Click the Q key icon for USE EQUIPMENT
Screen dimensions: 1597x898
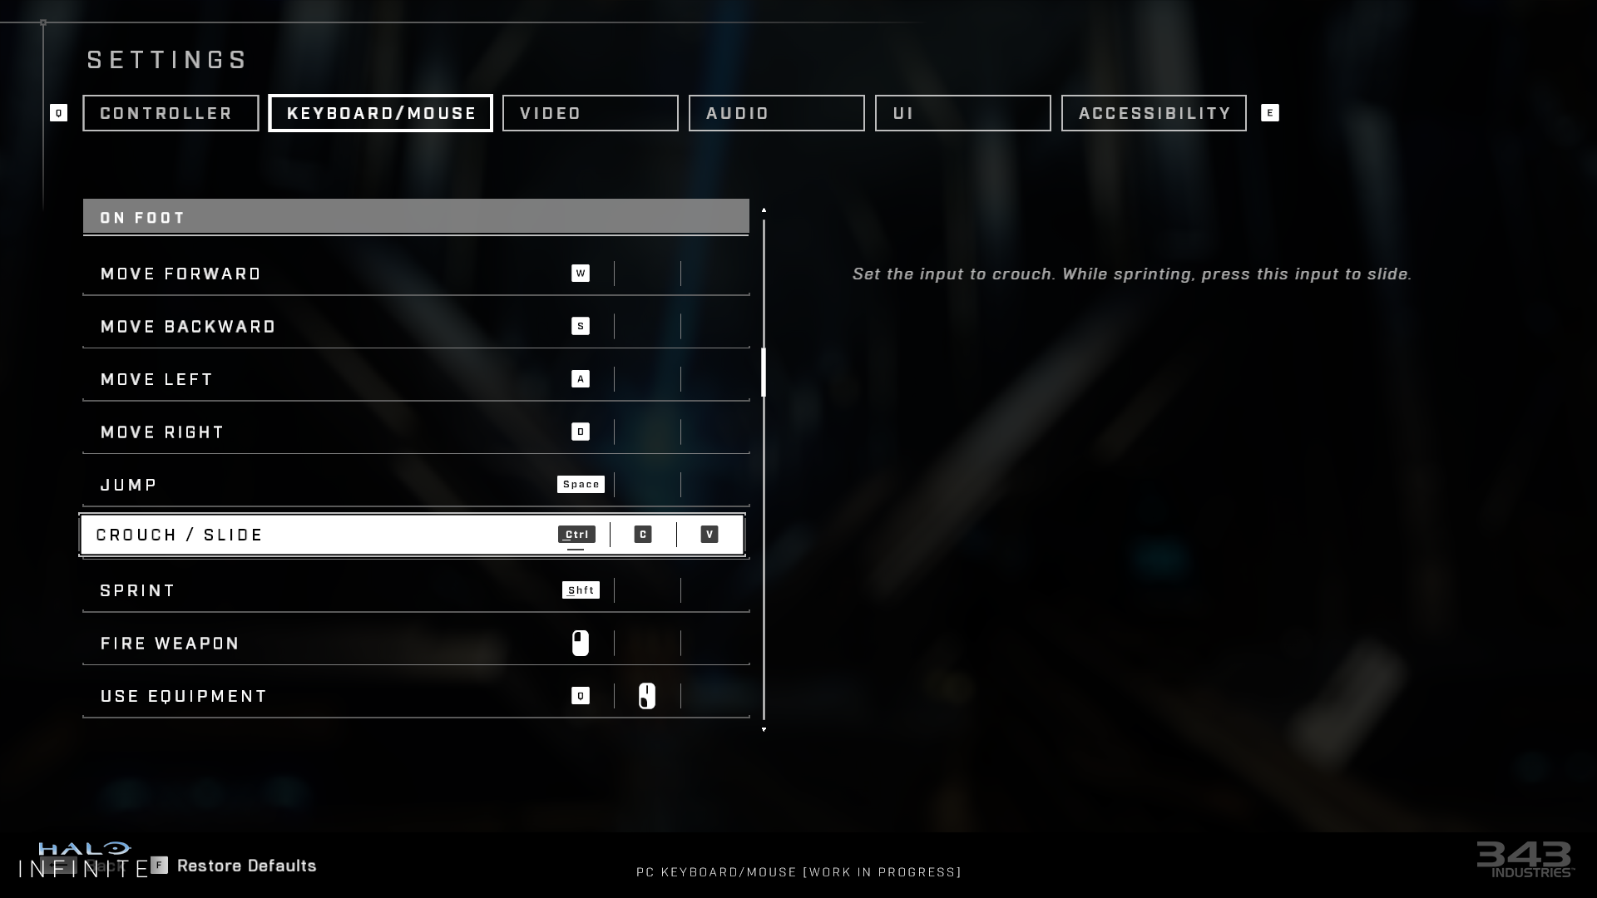(581, 695)
